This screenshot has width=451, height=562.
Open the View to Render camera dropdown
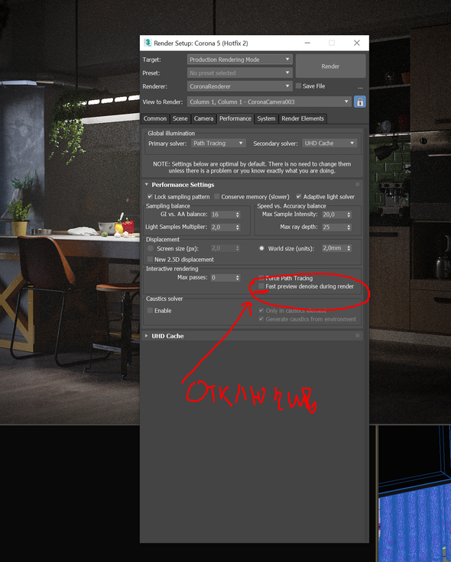click(x=269, y=102)
